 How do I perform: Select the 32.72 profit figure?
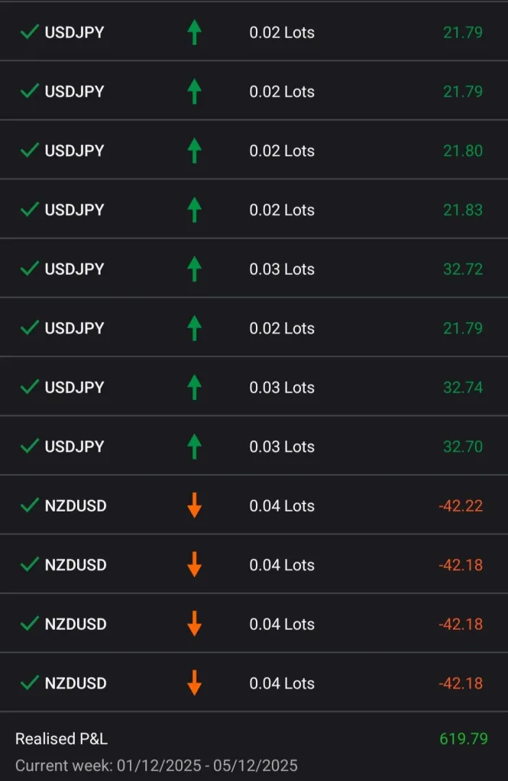[462, 269]
